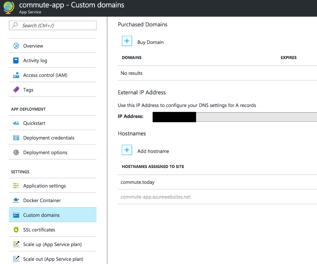The image size is (317, 264).
Task: Click the Deployment credentials icon
Action: point(16,138)
